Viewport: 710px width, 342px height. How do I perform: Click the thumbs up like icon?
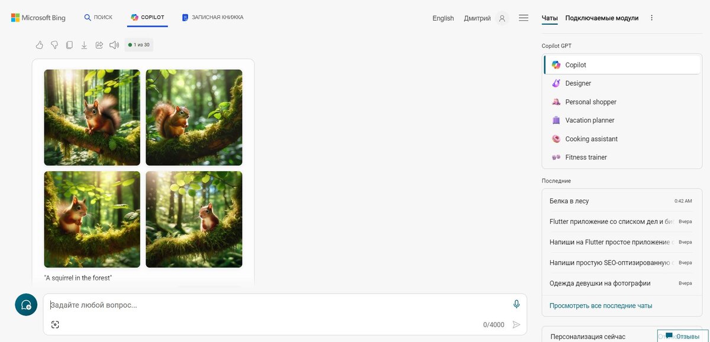[x=40, y=45]
